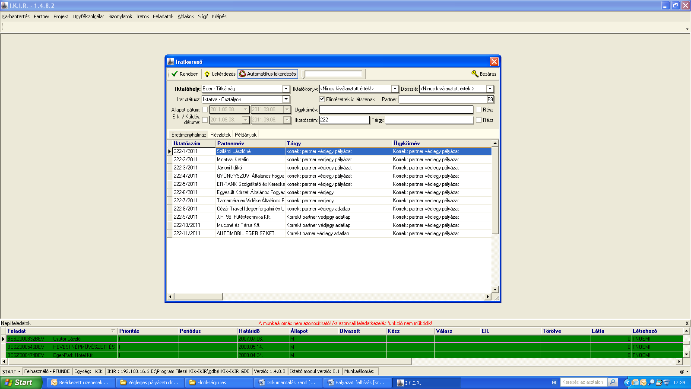691x389 pixels.
Task: Sort by Partnernév column header
Action: coord(250,143)
